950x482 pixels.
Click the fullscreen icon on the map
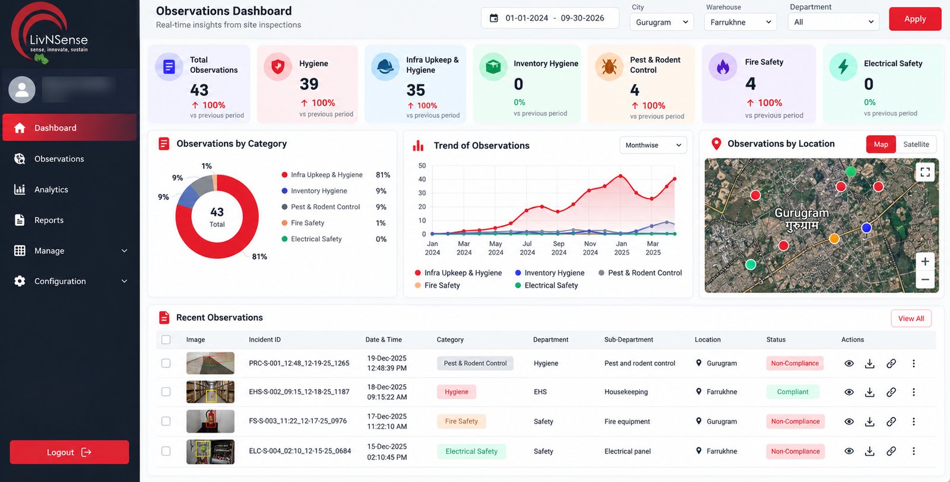pos(925,172)
